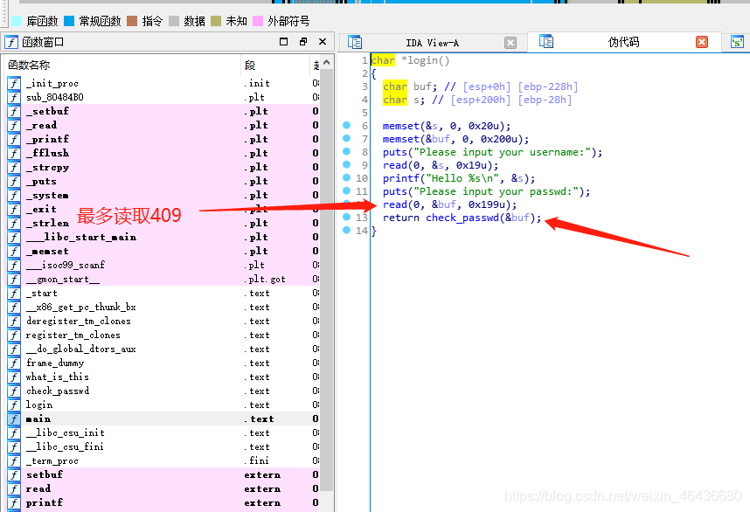Click the IDA View-A tab icon
The image size is (750, 512).
point(355,43)
